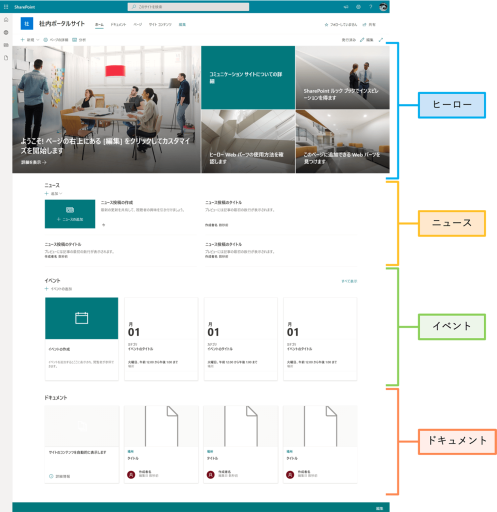
Task: Open the ページ navigation tab
Action: (137, 24)
